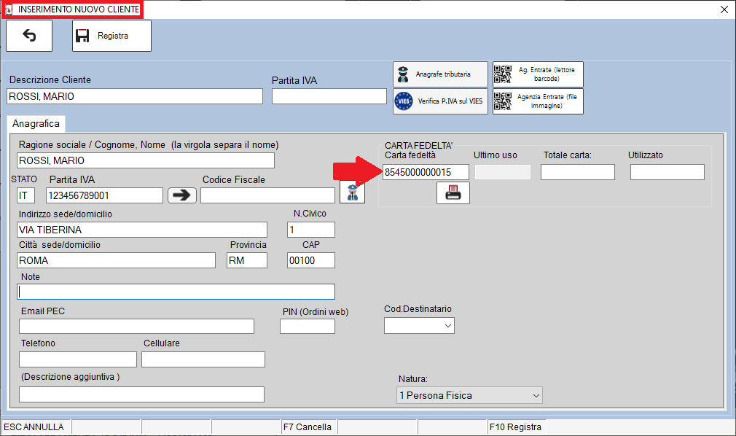Screen dimensions: 736x436
Task: Focus the Email PEC input field
Action: (x=136, y=327)
